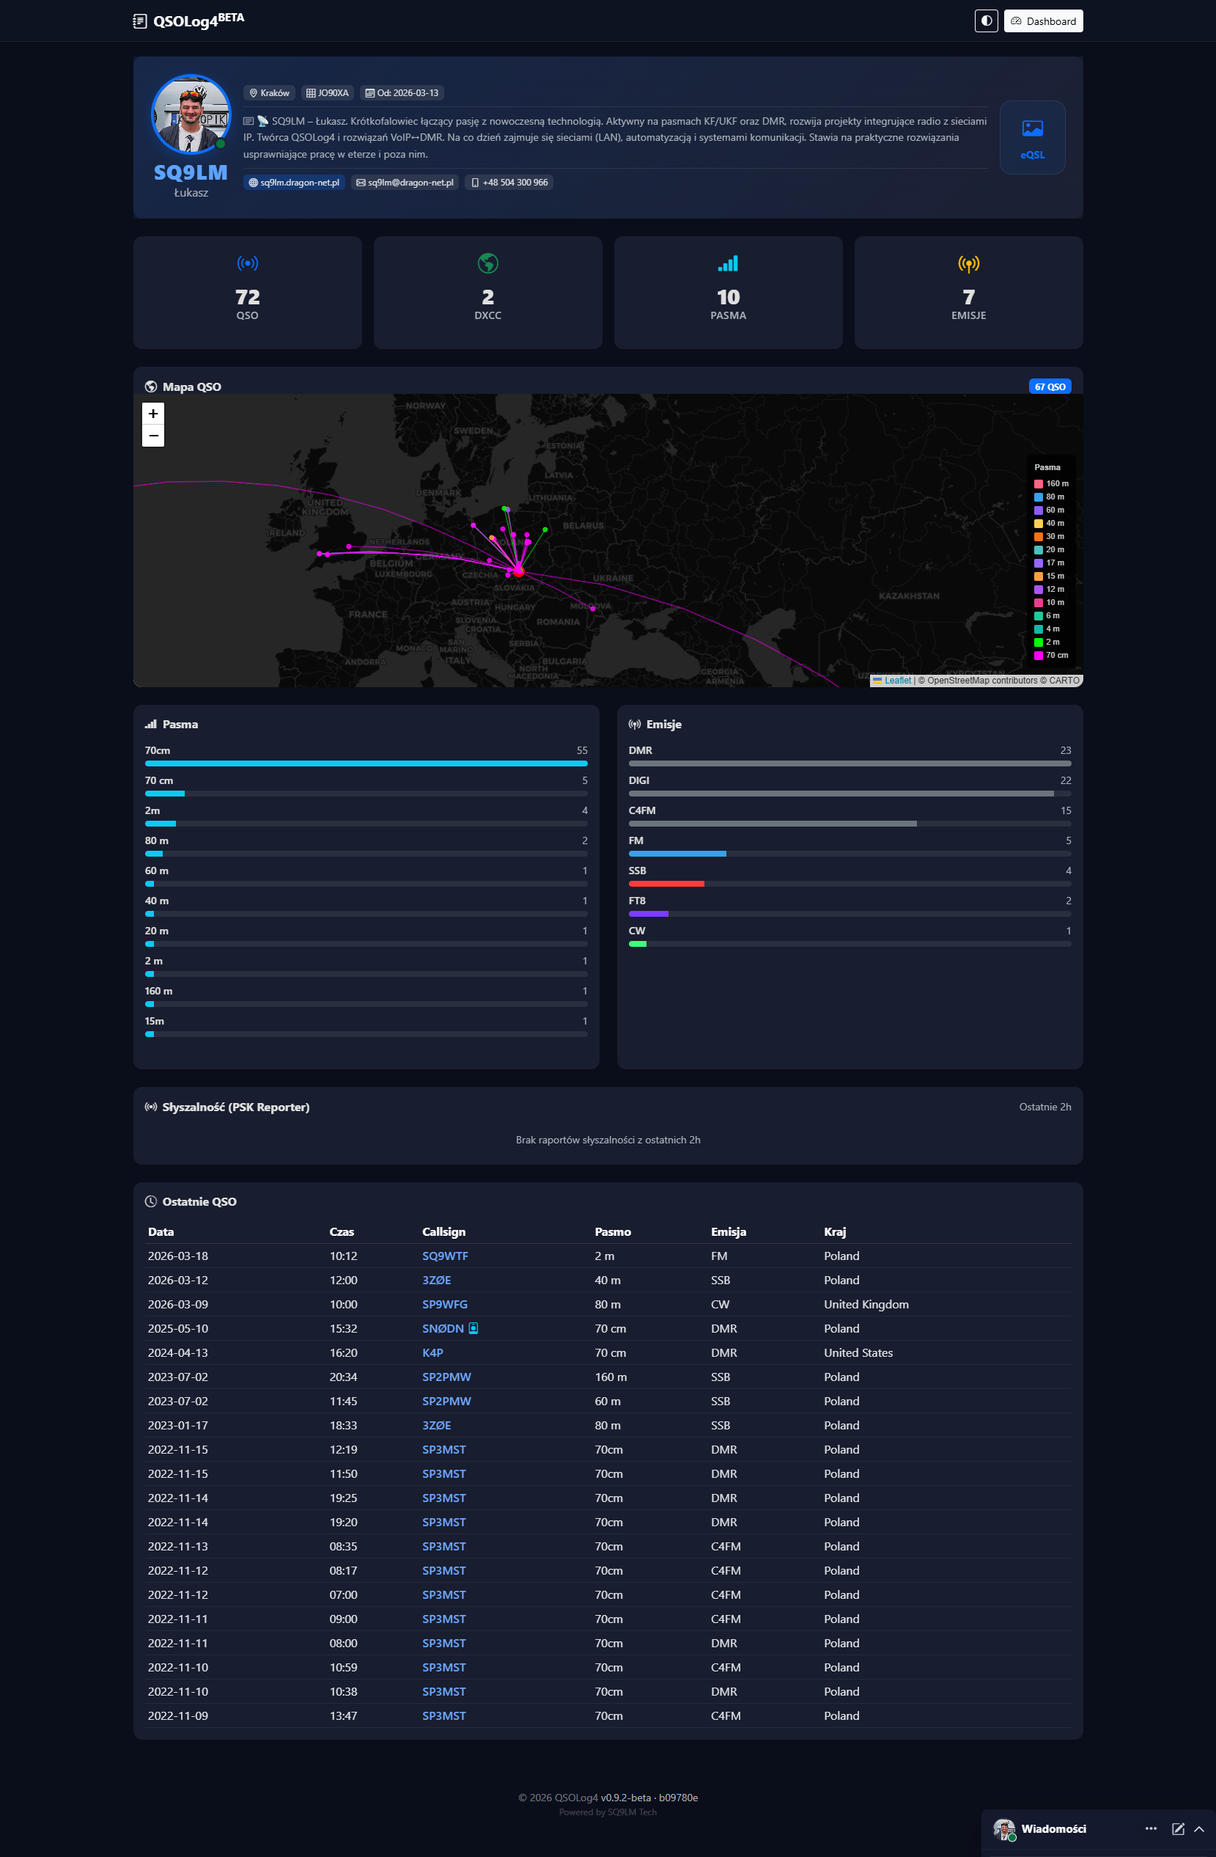
Task: Zoom in on the QSO map
Action: [153, 414]
